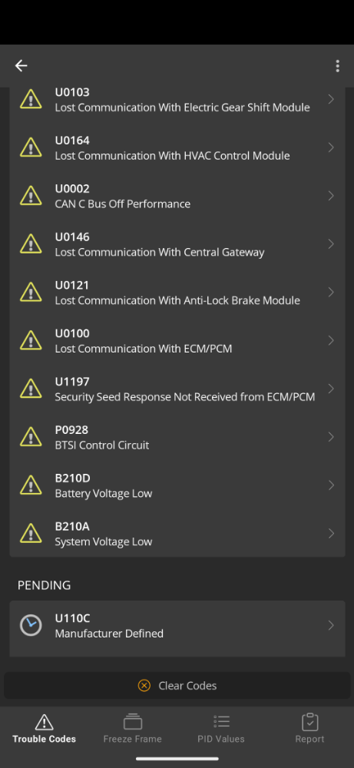
Task: Open U0121 Anti-Lock Brake Module entry
Action: point(177,292)
